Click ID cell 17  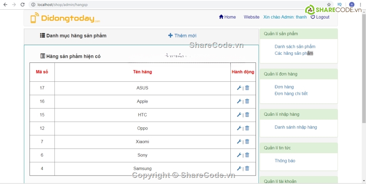[x=42, y=88]
